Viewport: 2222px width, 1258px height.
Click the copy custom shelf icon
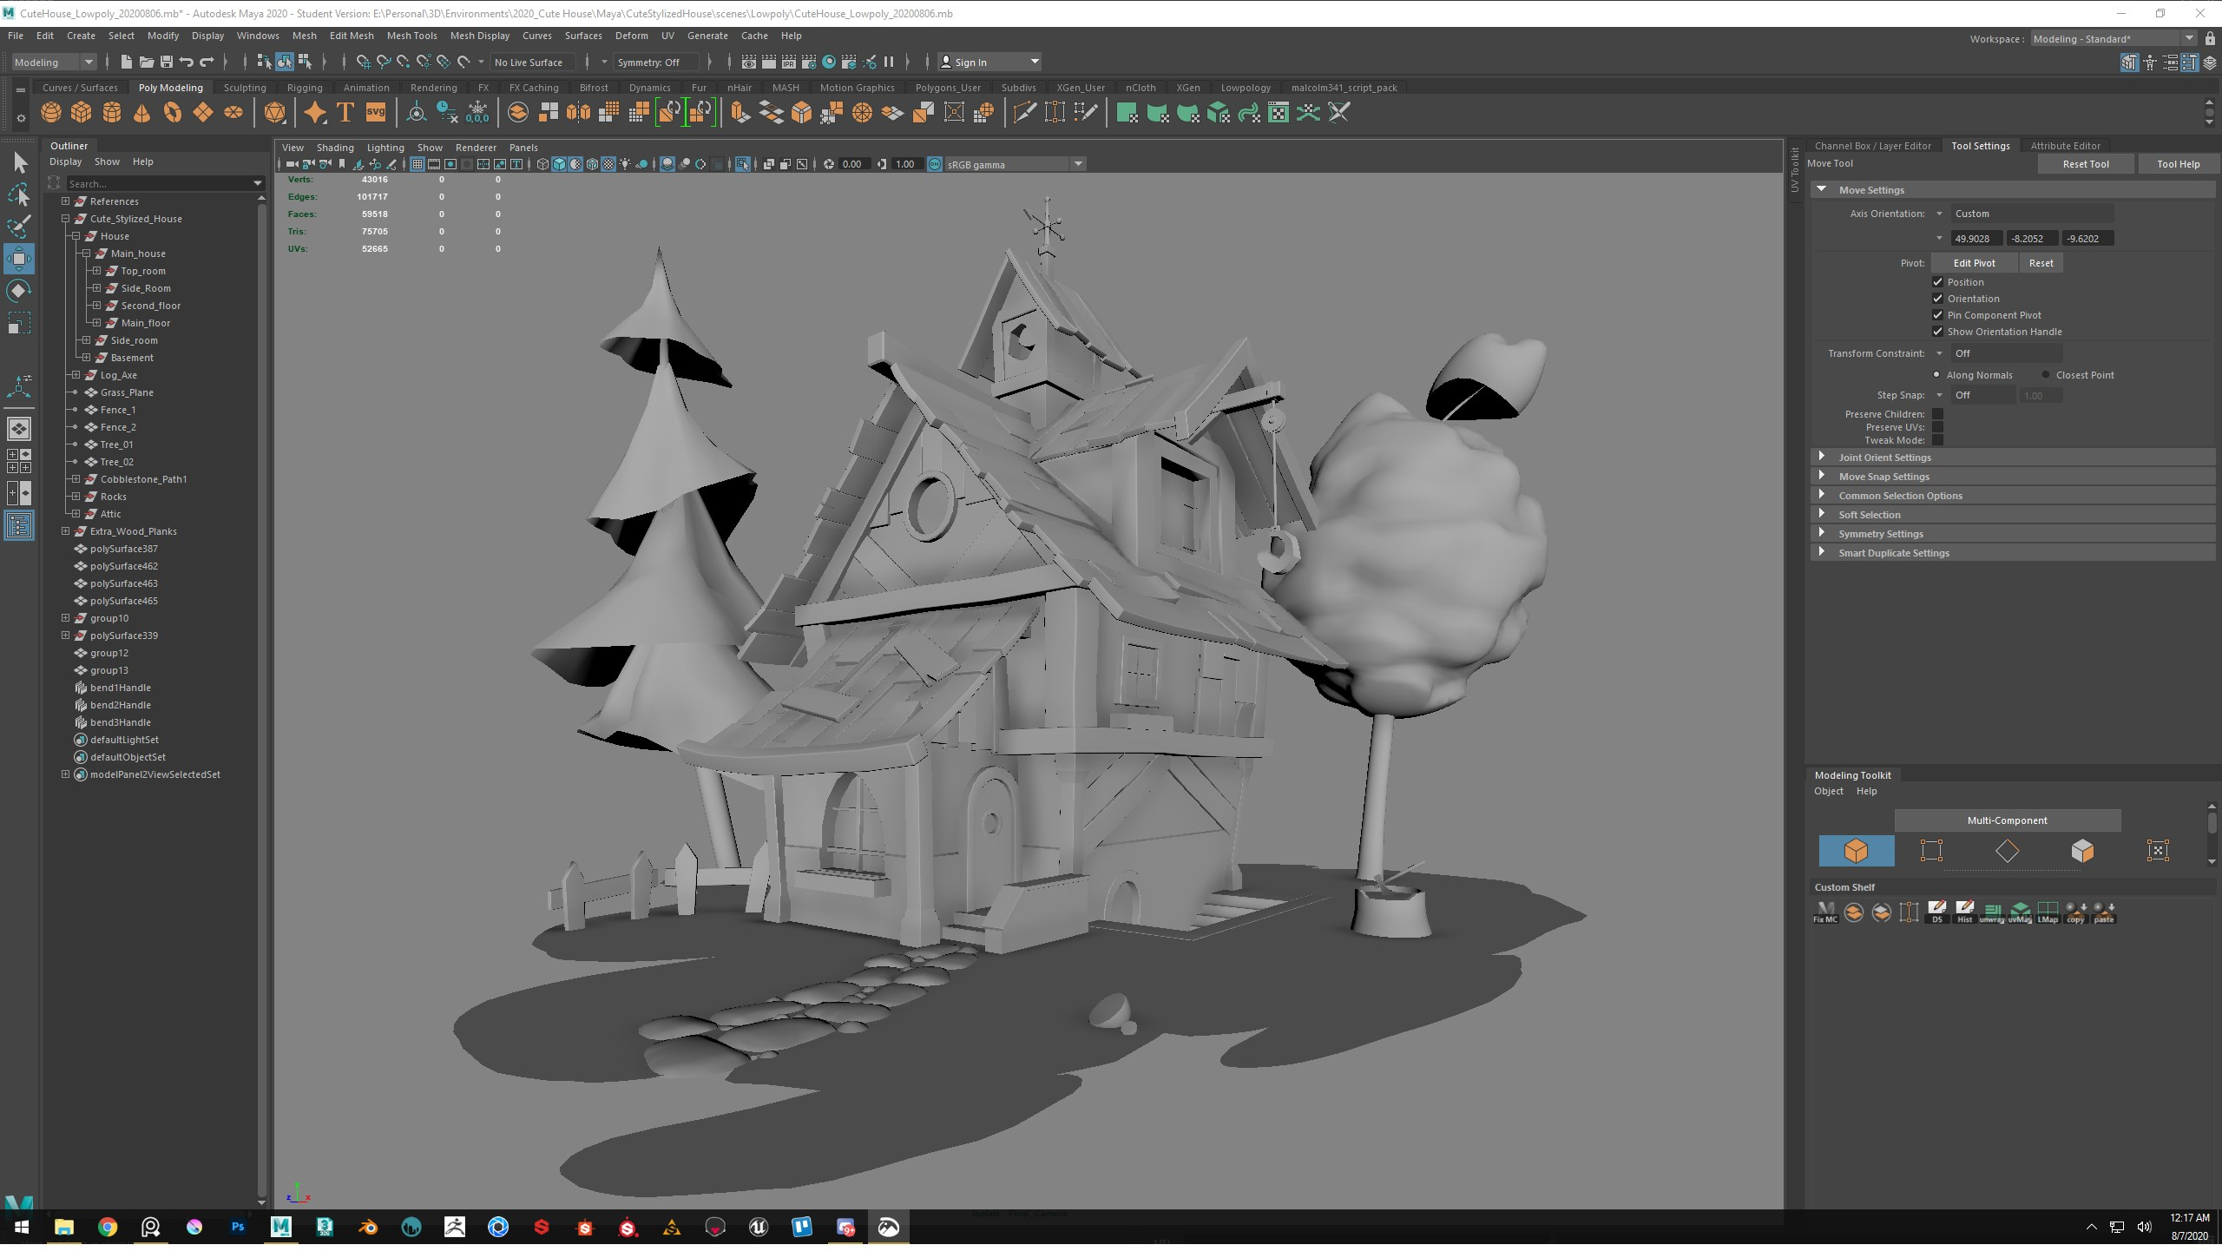2075,912
